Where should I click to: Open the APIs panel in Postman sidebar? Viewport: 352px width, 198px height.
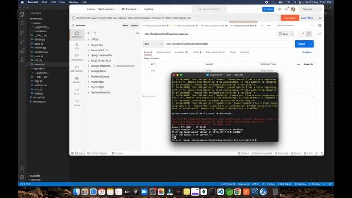[77, 46]
